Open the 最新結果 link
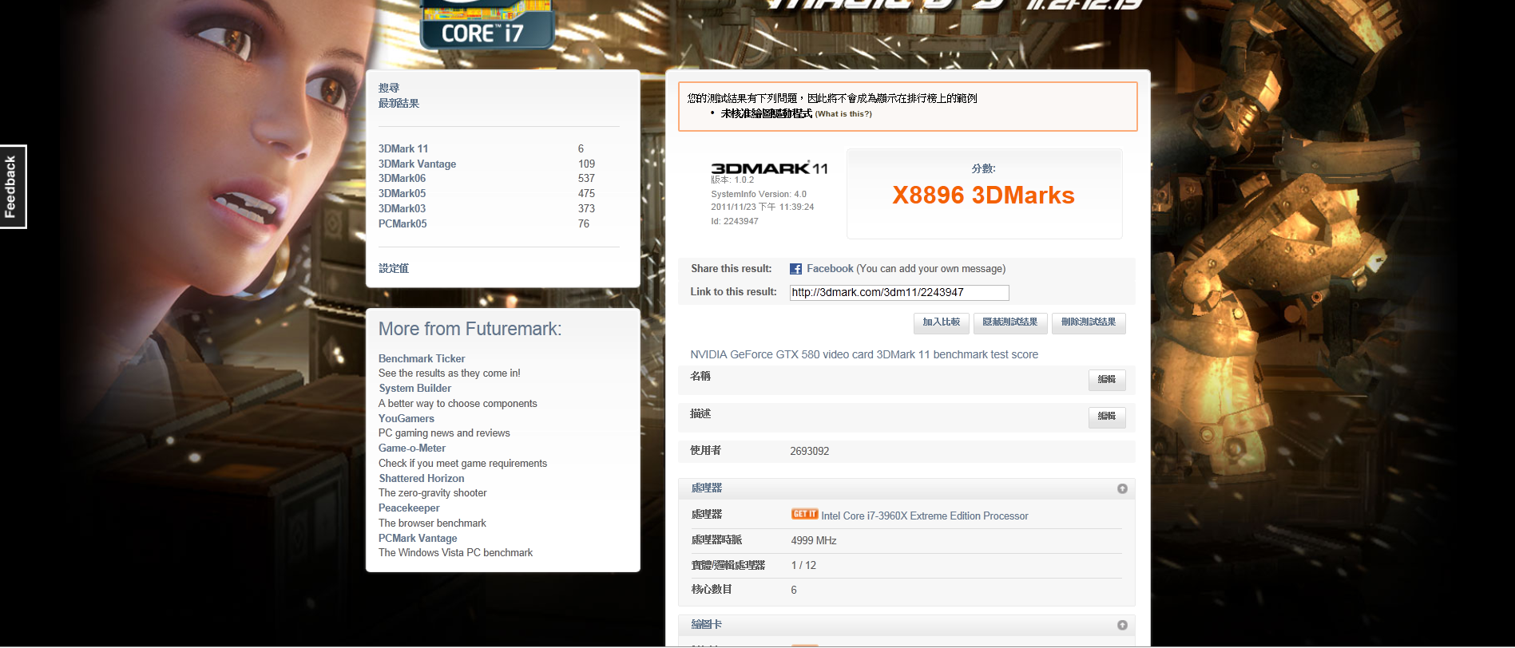The width and height of the screenshot is (1515, 648). 399,103
